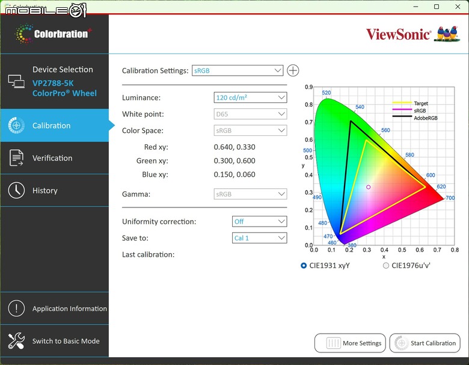Click the Target legend label
The width and height of the screenshot is (469, 365).
pos(421,103)
